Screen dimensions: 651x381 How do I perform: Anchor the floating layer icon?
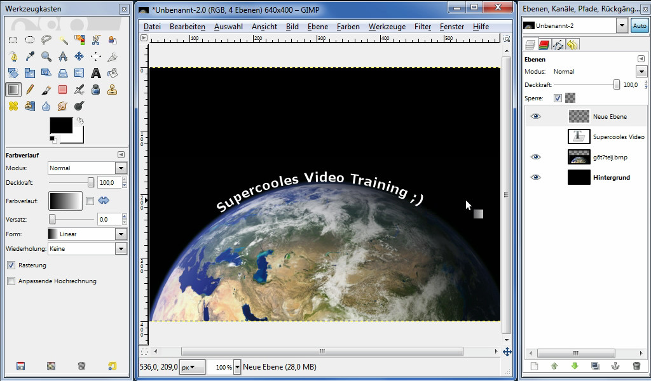[615, 366]
